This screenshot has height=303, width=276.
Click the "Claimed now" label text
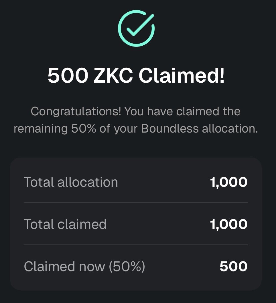click(x=64, y=267)
